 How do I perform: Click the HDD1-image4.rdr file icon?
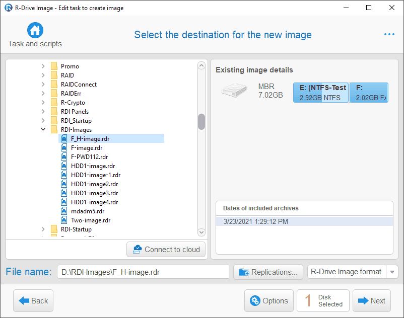[x=64, y=202]
